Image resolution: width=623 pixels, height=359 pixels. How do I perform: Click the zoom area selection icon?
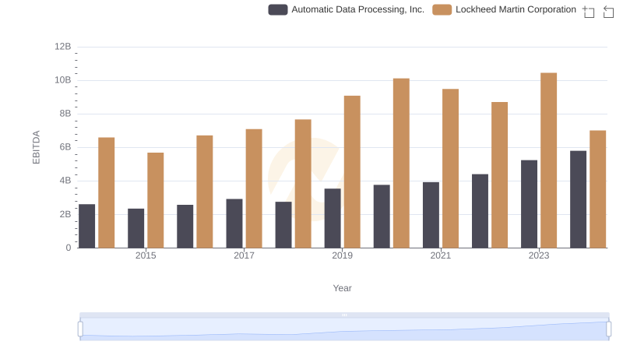click(x=589, y=12)
